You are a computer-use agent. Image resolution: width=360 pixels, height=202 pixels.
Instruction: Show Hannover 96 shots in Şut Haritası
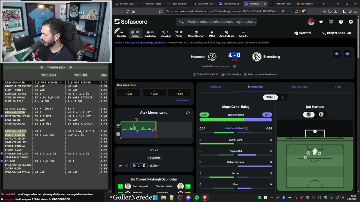point(309,114)
